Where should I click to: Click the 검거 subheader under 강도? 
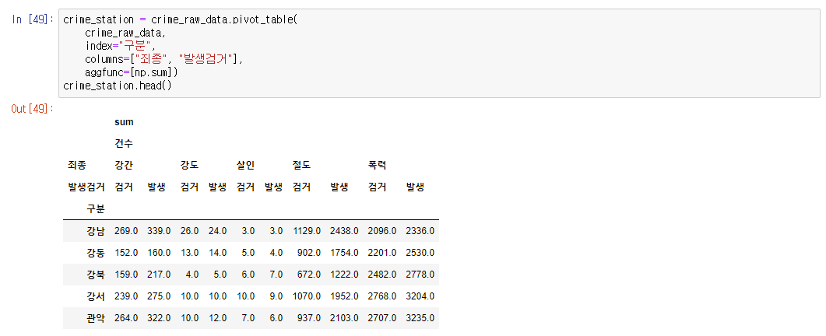coord(189,187)
